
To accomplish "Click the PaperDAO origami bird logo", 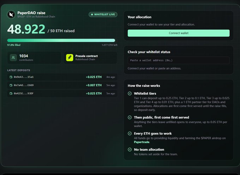I will coord(11,14).
